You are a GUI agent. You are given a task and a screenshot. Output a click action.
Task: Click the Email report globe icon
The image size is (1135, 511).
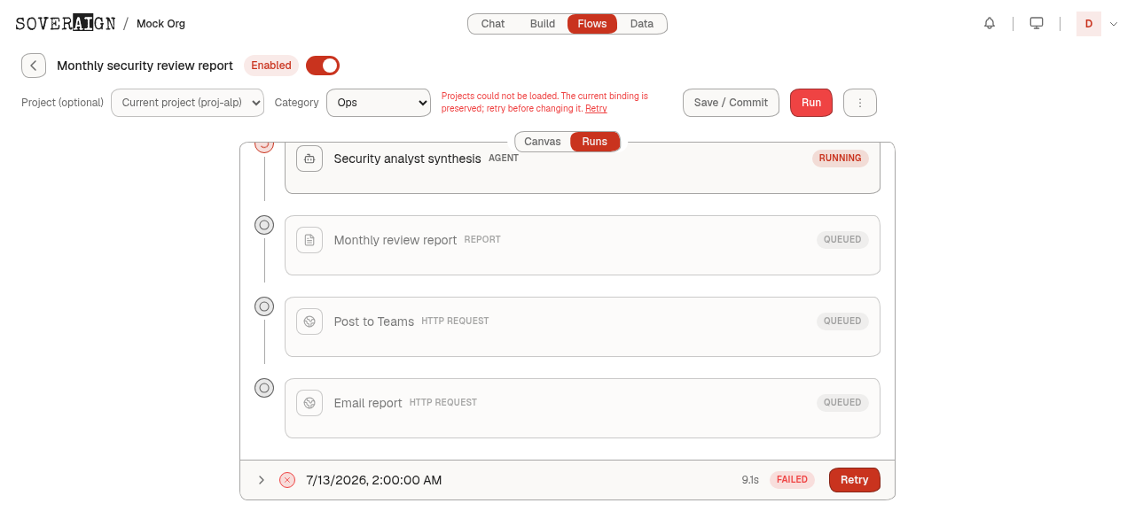pyautogui.click(x=309, y=403)
